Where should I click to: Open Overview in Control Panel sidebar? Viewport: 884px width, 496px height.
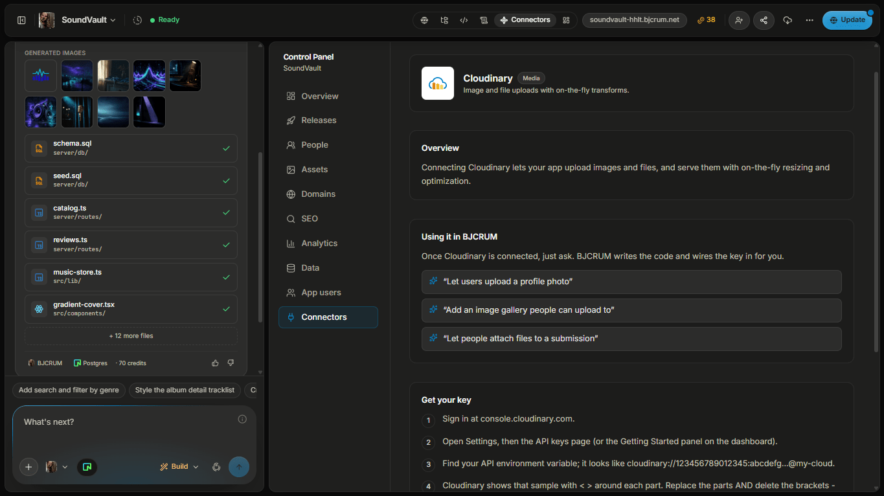[x=328, y=96]
